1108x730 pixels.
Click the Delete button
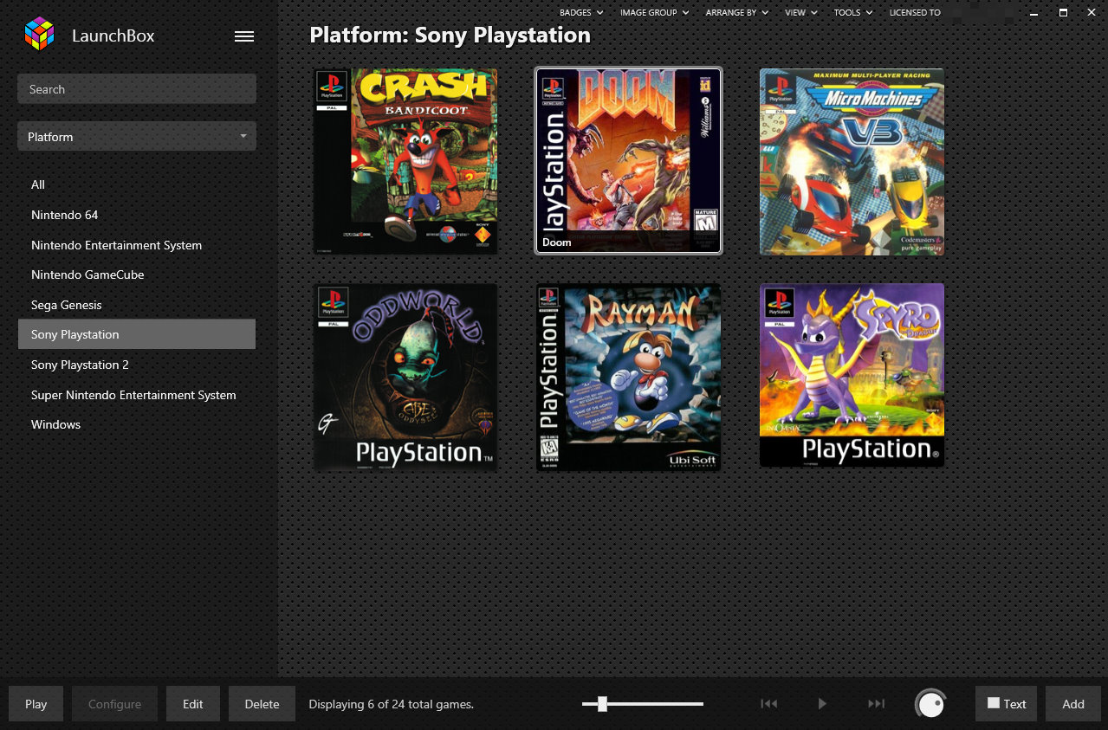coord(262,704)
